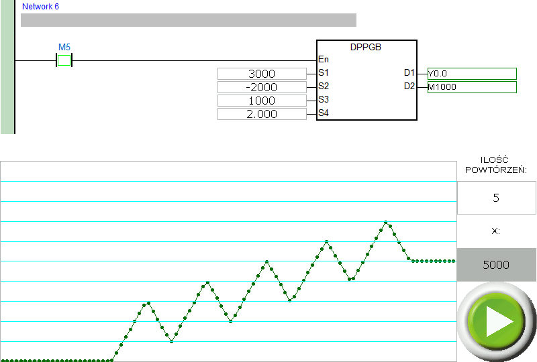Click the S4 pin label on block
This screenshot has width=537, height=362.
(x=323, y=113)
